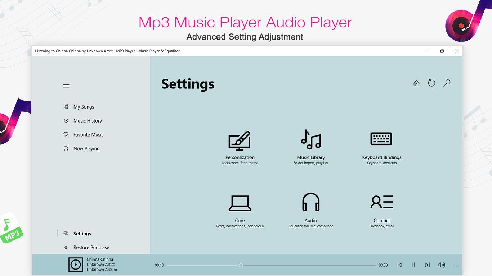Open Core settings laptop icon

pos(240,203)
